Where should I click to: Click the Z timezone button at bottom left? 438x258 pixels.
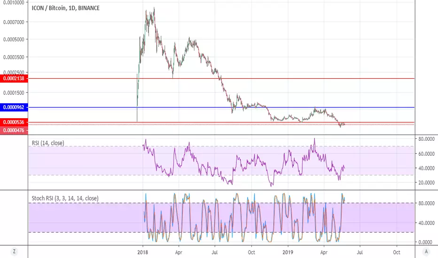(x=14, y=252)
